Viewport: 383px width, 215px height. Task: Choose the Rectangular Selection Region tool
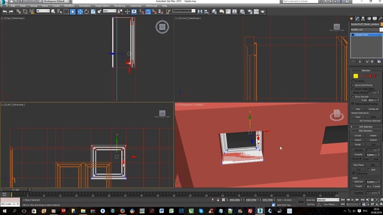[66, 11]
